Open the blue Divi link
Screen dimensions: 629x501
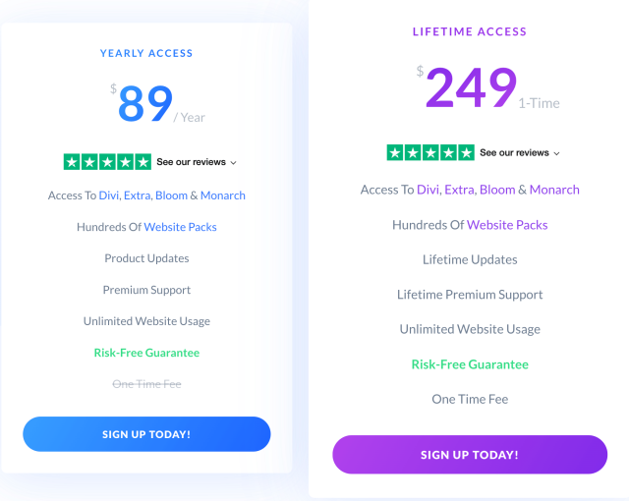[x=109, y=195]
